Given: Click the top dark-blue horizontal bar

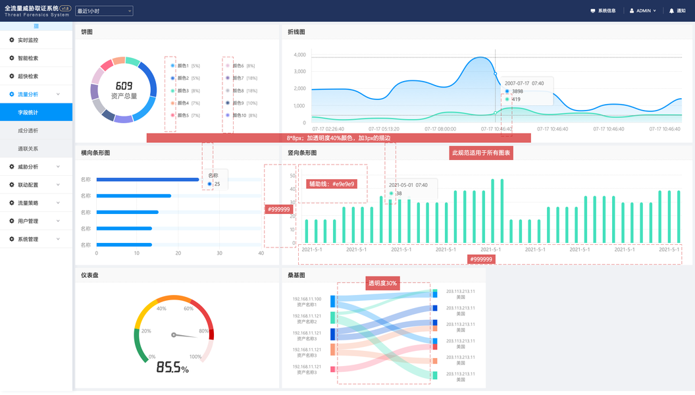Looking at the screenshot, I should click(x=147, y=180).
